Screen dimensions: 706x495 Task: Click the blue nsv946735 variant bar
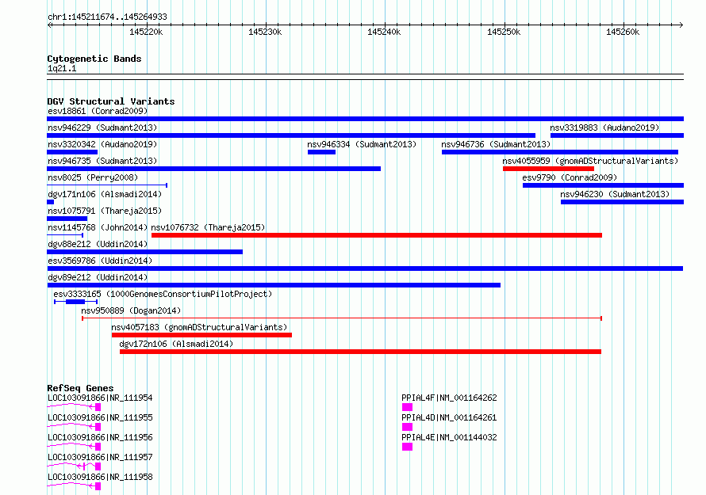coord(214,169)
